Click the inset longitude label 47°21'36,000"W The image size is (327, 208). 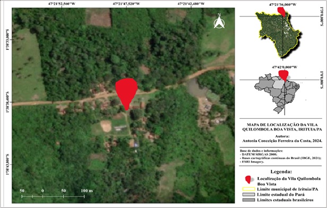(x=282, y=4)
